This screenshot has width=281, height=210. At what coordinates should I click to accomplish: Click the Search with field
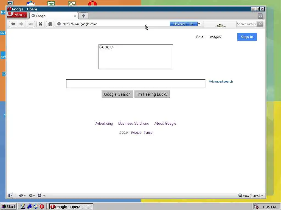point(247,24)
